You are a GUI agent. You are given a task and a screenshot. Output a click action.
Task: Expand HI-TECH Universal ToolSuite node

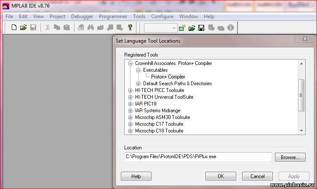pos(131,97)
